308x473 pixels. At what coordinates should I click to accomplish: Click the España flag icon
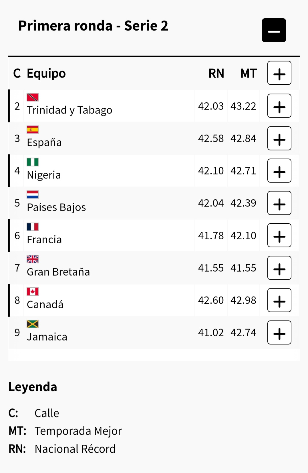(x=33, y=130)
